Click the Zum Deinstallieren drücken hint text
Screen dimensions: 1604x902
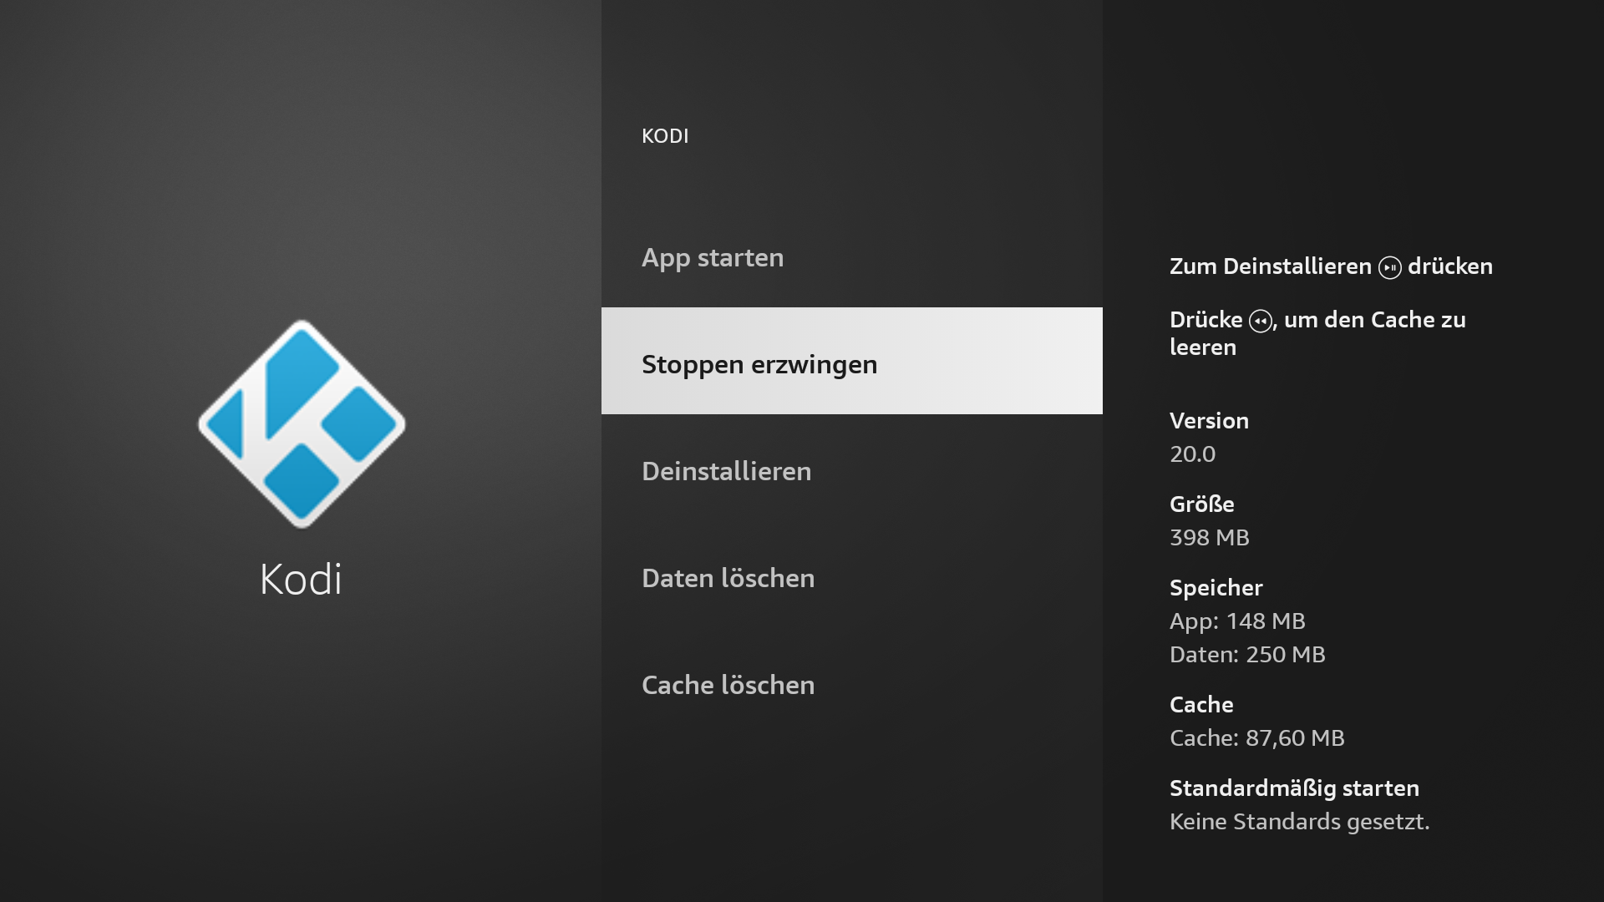coord(1331,266)
